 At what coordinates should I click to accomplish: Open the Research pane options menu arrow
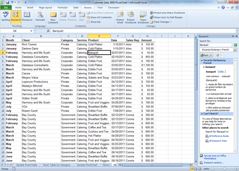pos(233,36)
